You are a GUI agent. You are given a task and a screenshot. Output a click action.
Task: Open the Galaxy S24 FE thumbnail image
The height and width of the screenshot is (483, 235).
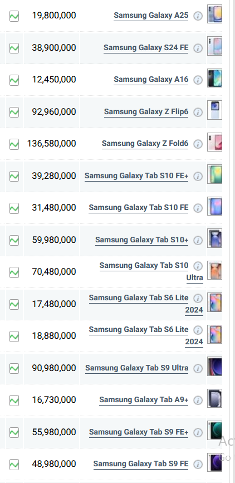tap(214, 46)
